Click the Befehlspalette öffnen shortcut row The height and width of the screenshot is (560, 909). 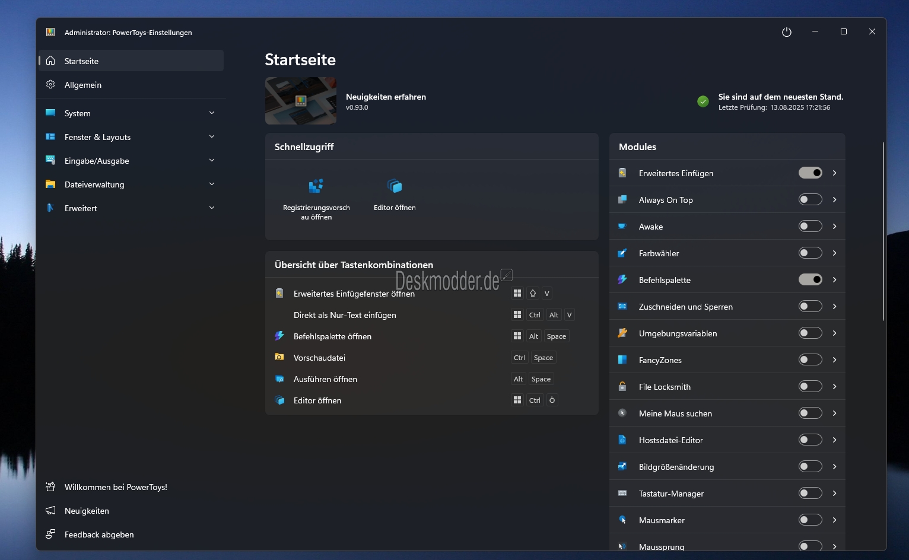pyautogui.click(x=431, y=336)
